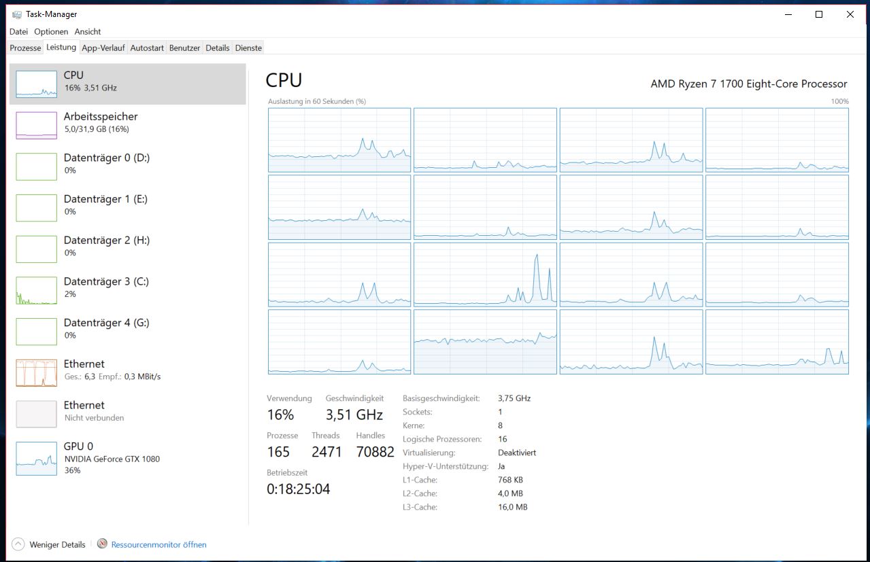Click Basisgeschwindigkeit value 3,75 GHz
The width and height of the screenshot is (870, 562).
click(514, 398)
